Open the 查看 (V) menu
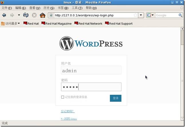The width and height of the screenshot is (185, 127). [35, 8]
